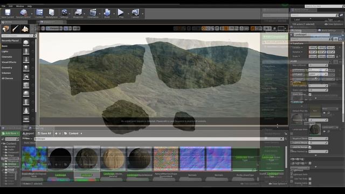The height and width of the screenshot is (194, 345).
Task: Click the light bulb placement icon
Action: (x=26, y=68)
